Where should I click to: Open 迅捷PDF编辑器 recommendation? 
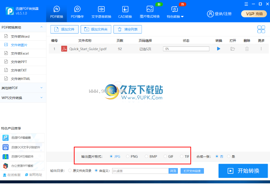(23, 138)
